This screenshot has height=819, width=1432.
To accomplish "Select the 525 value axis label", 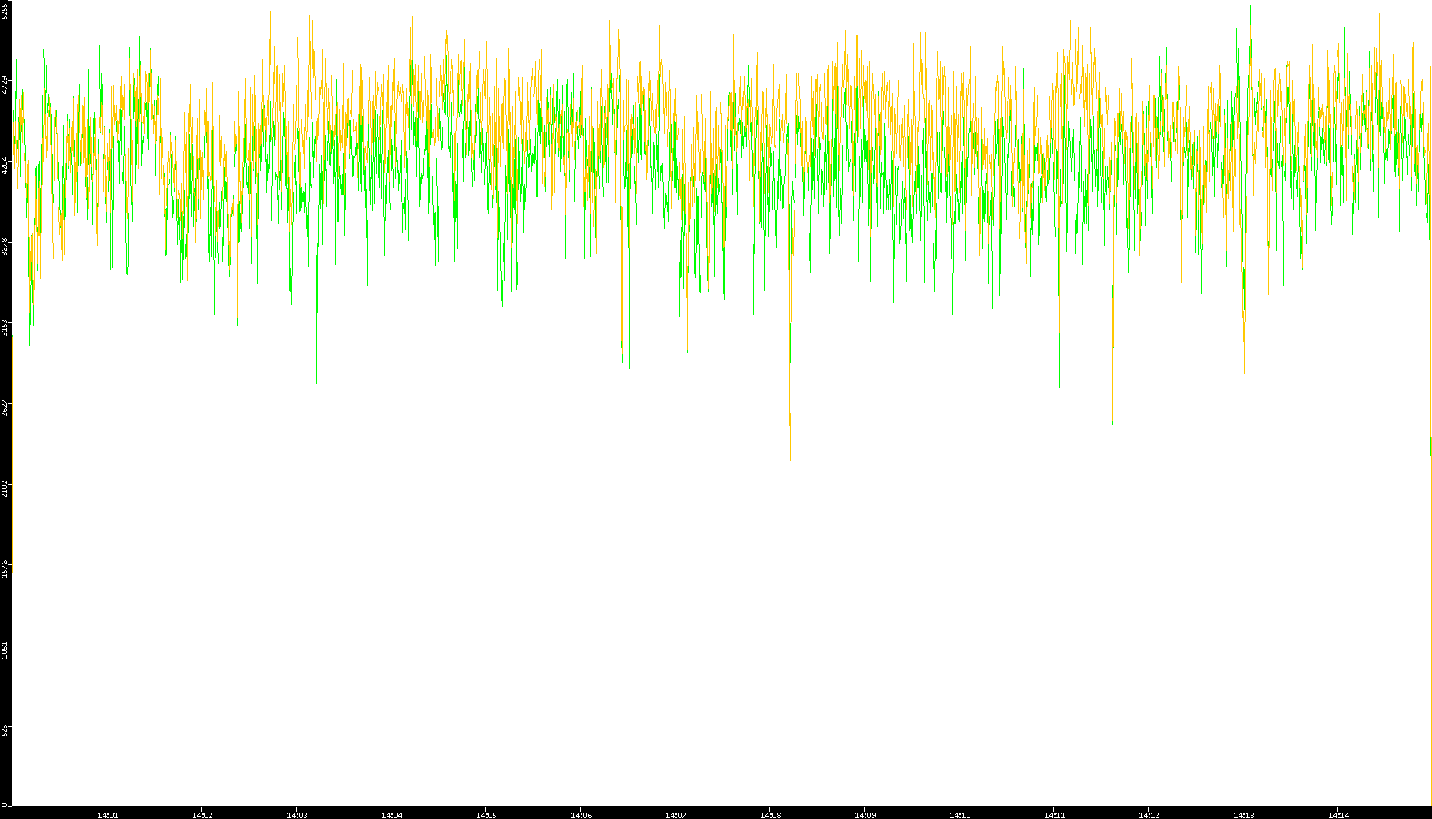I will [x=6, y=732].
